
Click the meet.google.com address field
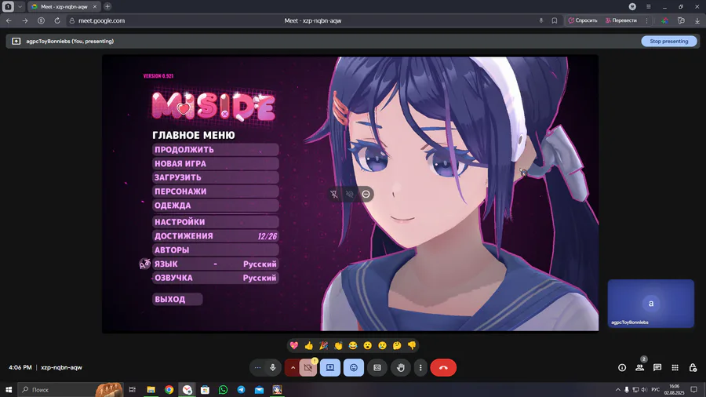(x=102, y=20)
